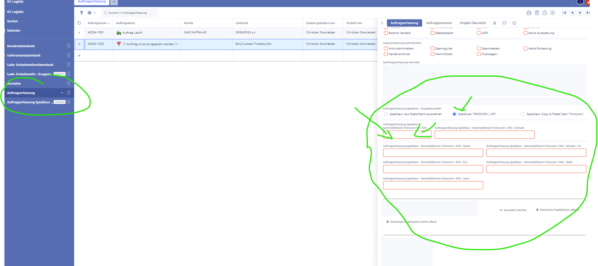598x266 pixels.
Task: Check the Klemmbrett checkbox
Action: pos(432,54)
